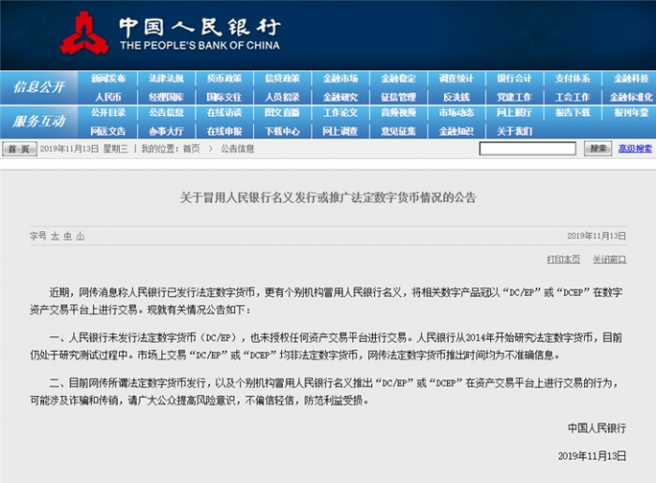
Task: Click the 中国人民银行 signature at bottom
Action: tap(597, 428)
